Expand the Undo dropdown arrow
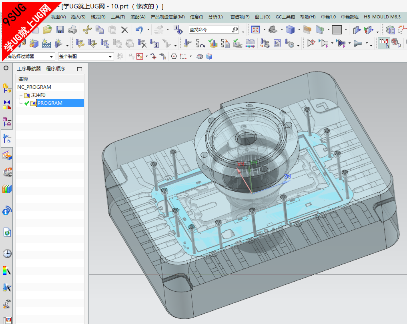The width and height of the screenshot is (407, 324). point(148,30)
